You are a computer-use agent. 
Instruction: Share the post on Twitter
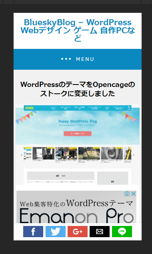(56, 232)
